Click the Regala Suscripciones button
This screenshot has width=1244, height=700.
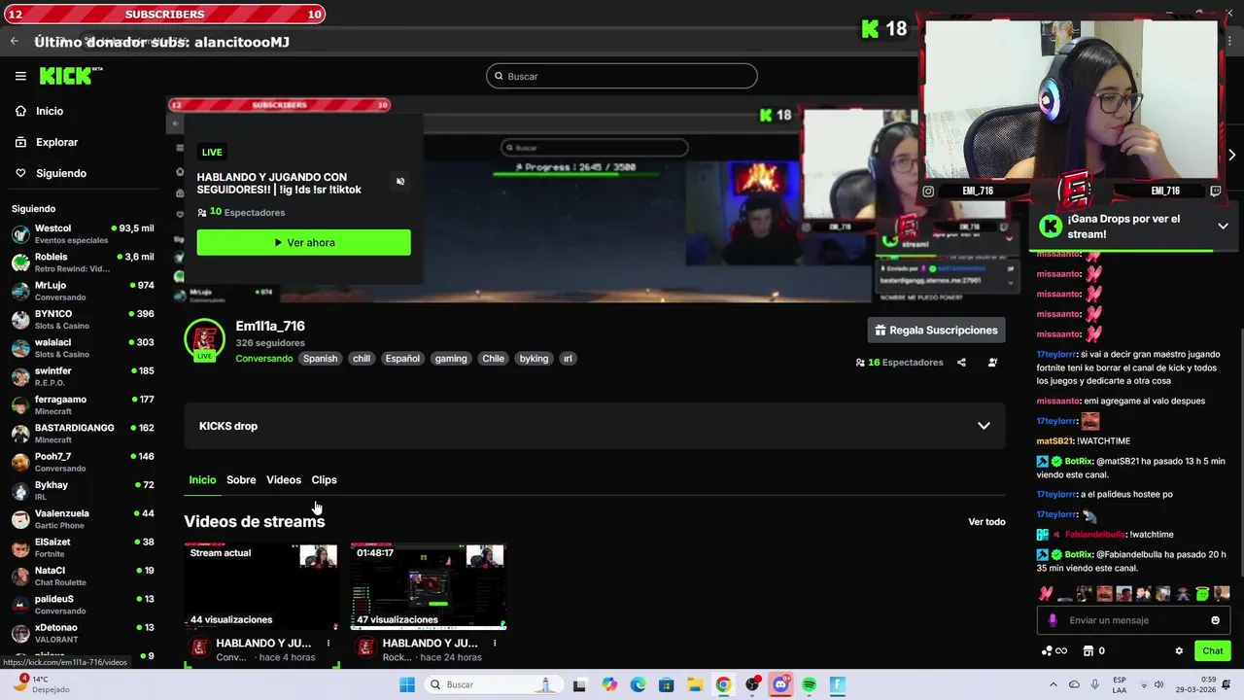[936, 331]
